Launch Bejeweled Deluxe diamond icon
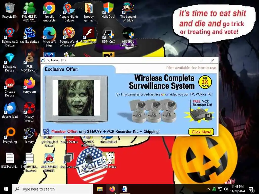The height and width of the screenshot is (194, 259). click(x=10, y=63)
